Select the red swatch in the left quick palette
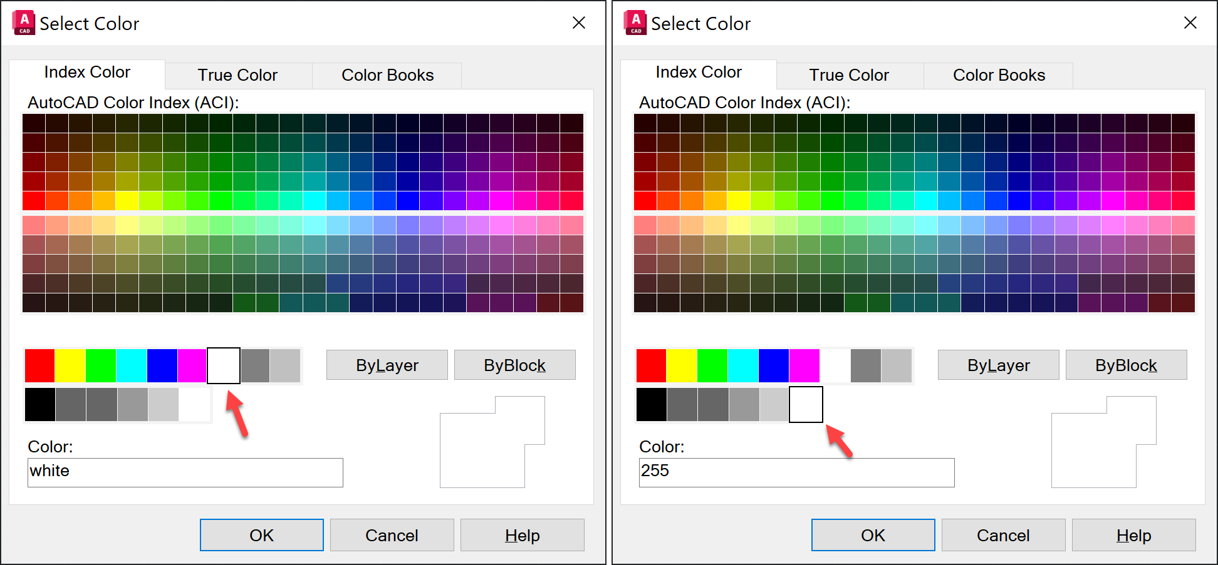The width and height of the screenshot is (1218, 565). tap(39, 365)
